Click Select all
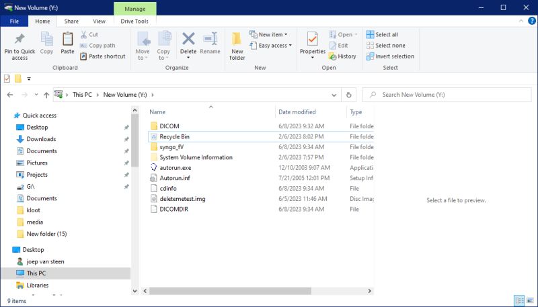538x307 pixels. point(382,35)
